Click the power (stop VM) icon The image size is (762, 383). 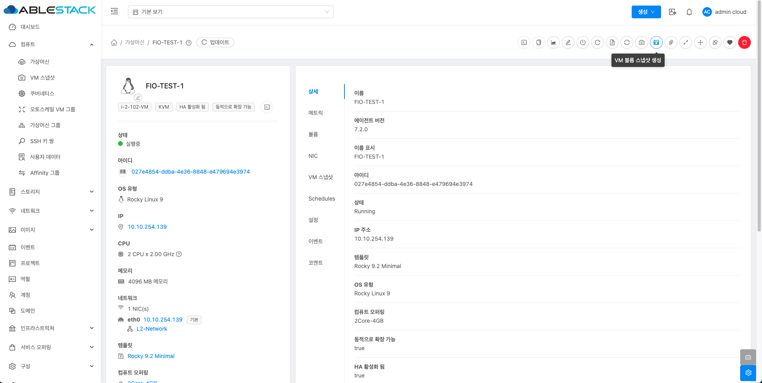click(x=583, y=42)
